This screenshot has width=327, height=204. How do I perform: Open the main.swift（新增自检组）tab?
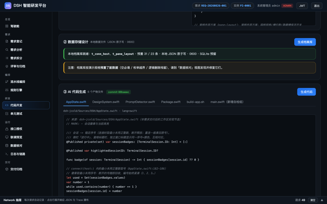227,102
